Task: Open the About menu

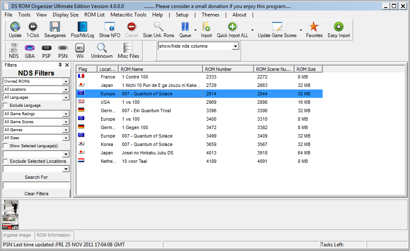Action: pos(239,15)
